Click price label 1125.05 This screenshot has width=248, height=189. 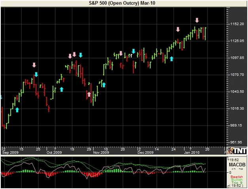click(x=237, y=41)
